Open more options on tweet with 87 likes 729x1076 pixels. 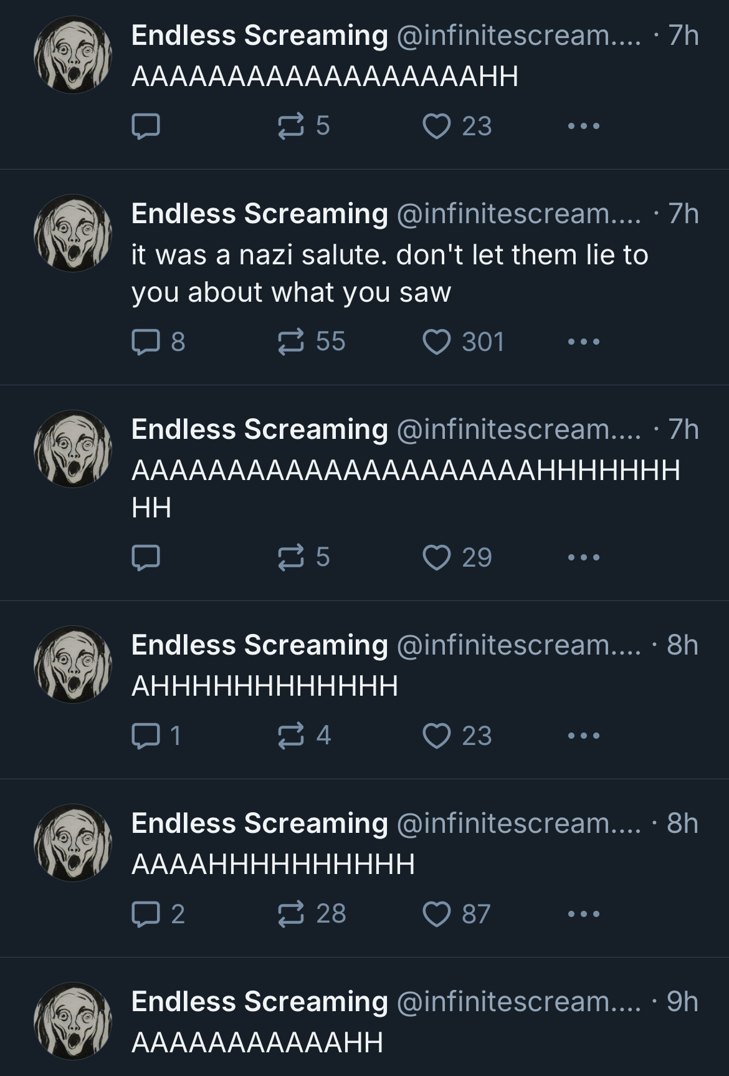(x=584, y=914)
